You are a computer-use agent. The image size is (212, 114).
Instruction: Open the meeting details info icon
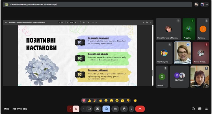[x=193, y=109]
